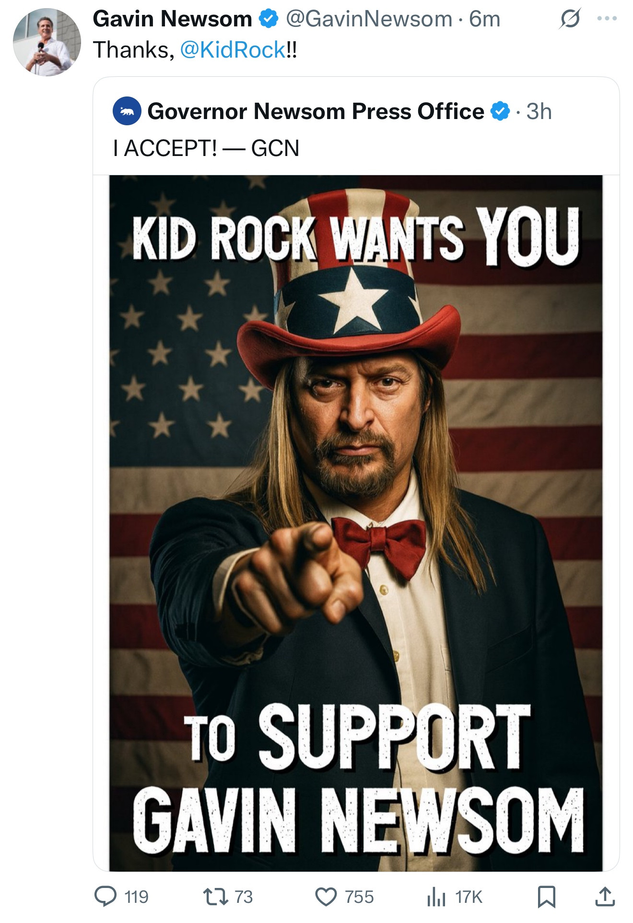Click the Grok slashed-circle icon
633x923 pixels.
570,19
